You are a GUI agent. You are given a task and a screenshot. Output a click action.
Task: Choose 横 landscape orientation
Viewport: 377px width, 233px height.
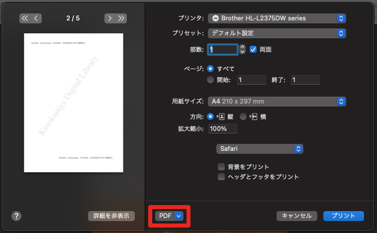[x=243, y=116]
